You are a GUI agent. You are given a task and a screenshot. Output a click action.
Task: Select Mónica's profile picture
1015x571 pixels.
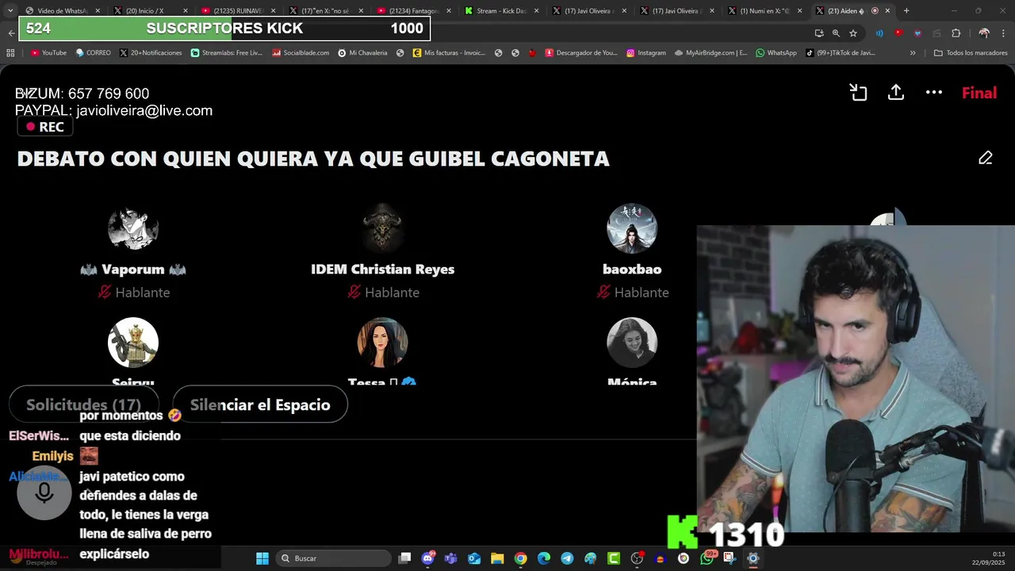(x=632, y=343)
